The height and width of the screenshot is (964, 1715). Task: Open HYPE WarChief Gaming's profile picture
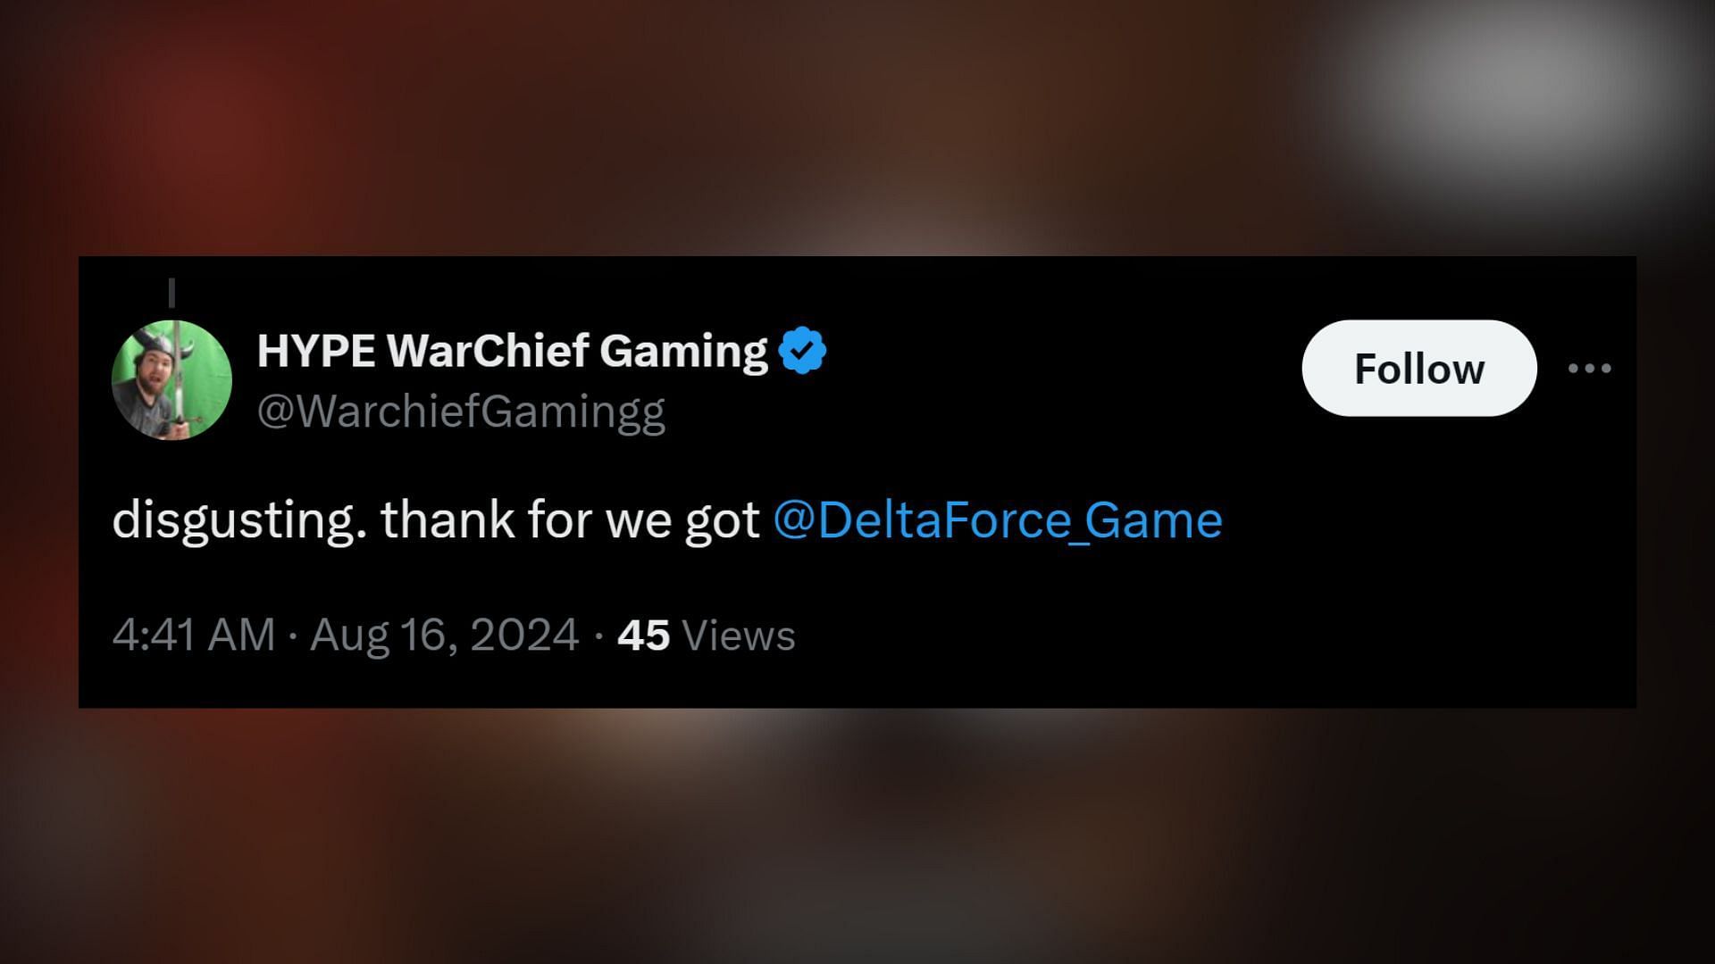coord(171,379)
